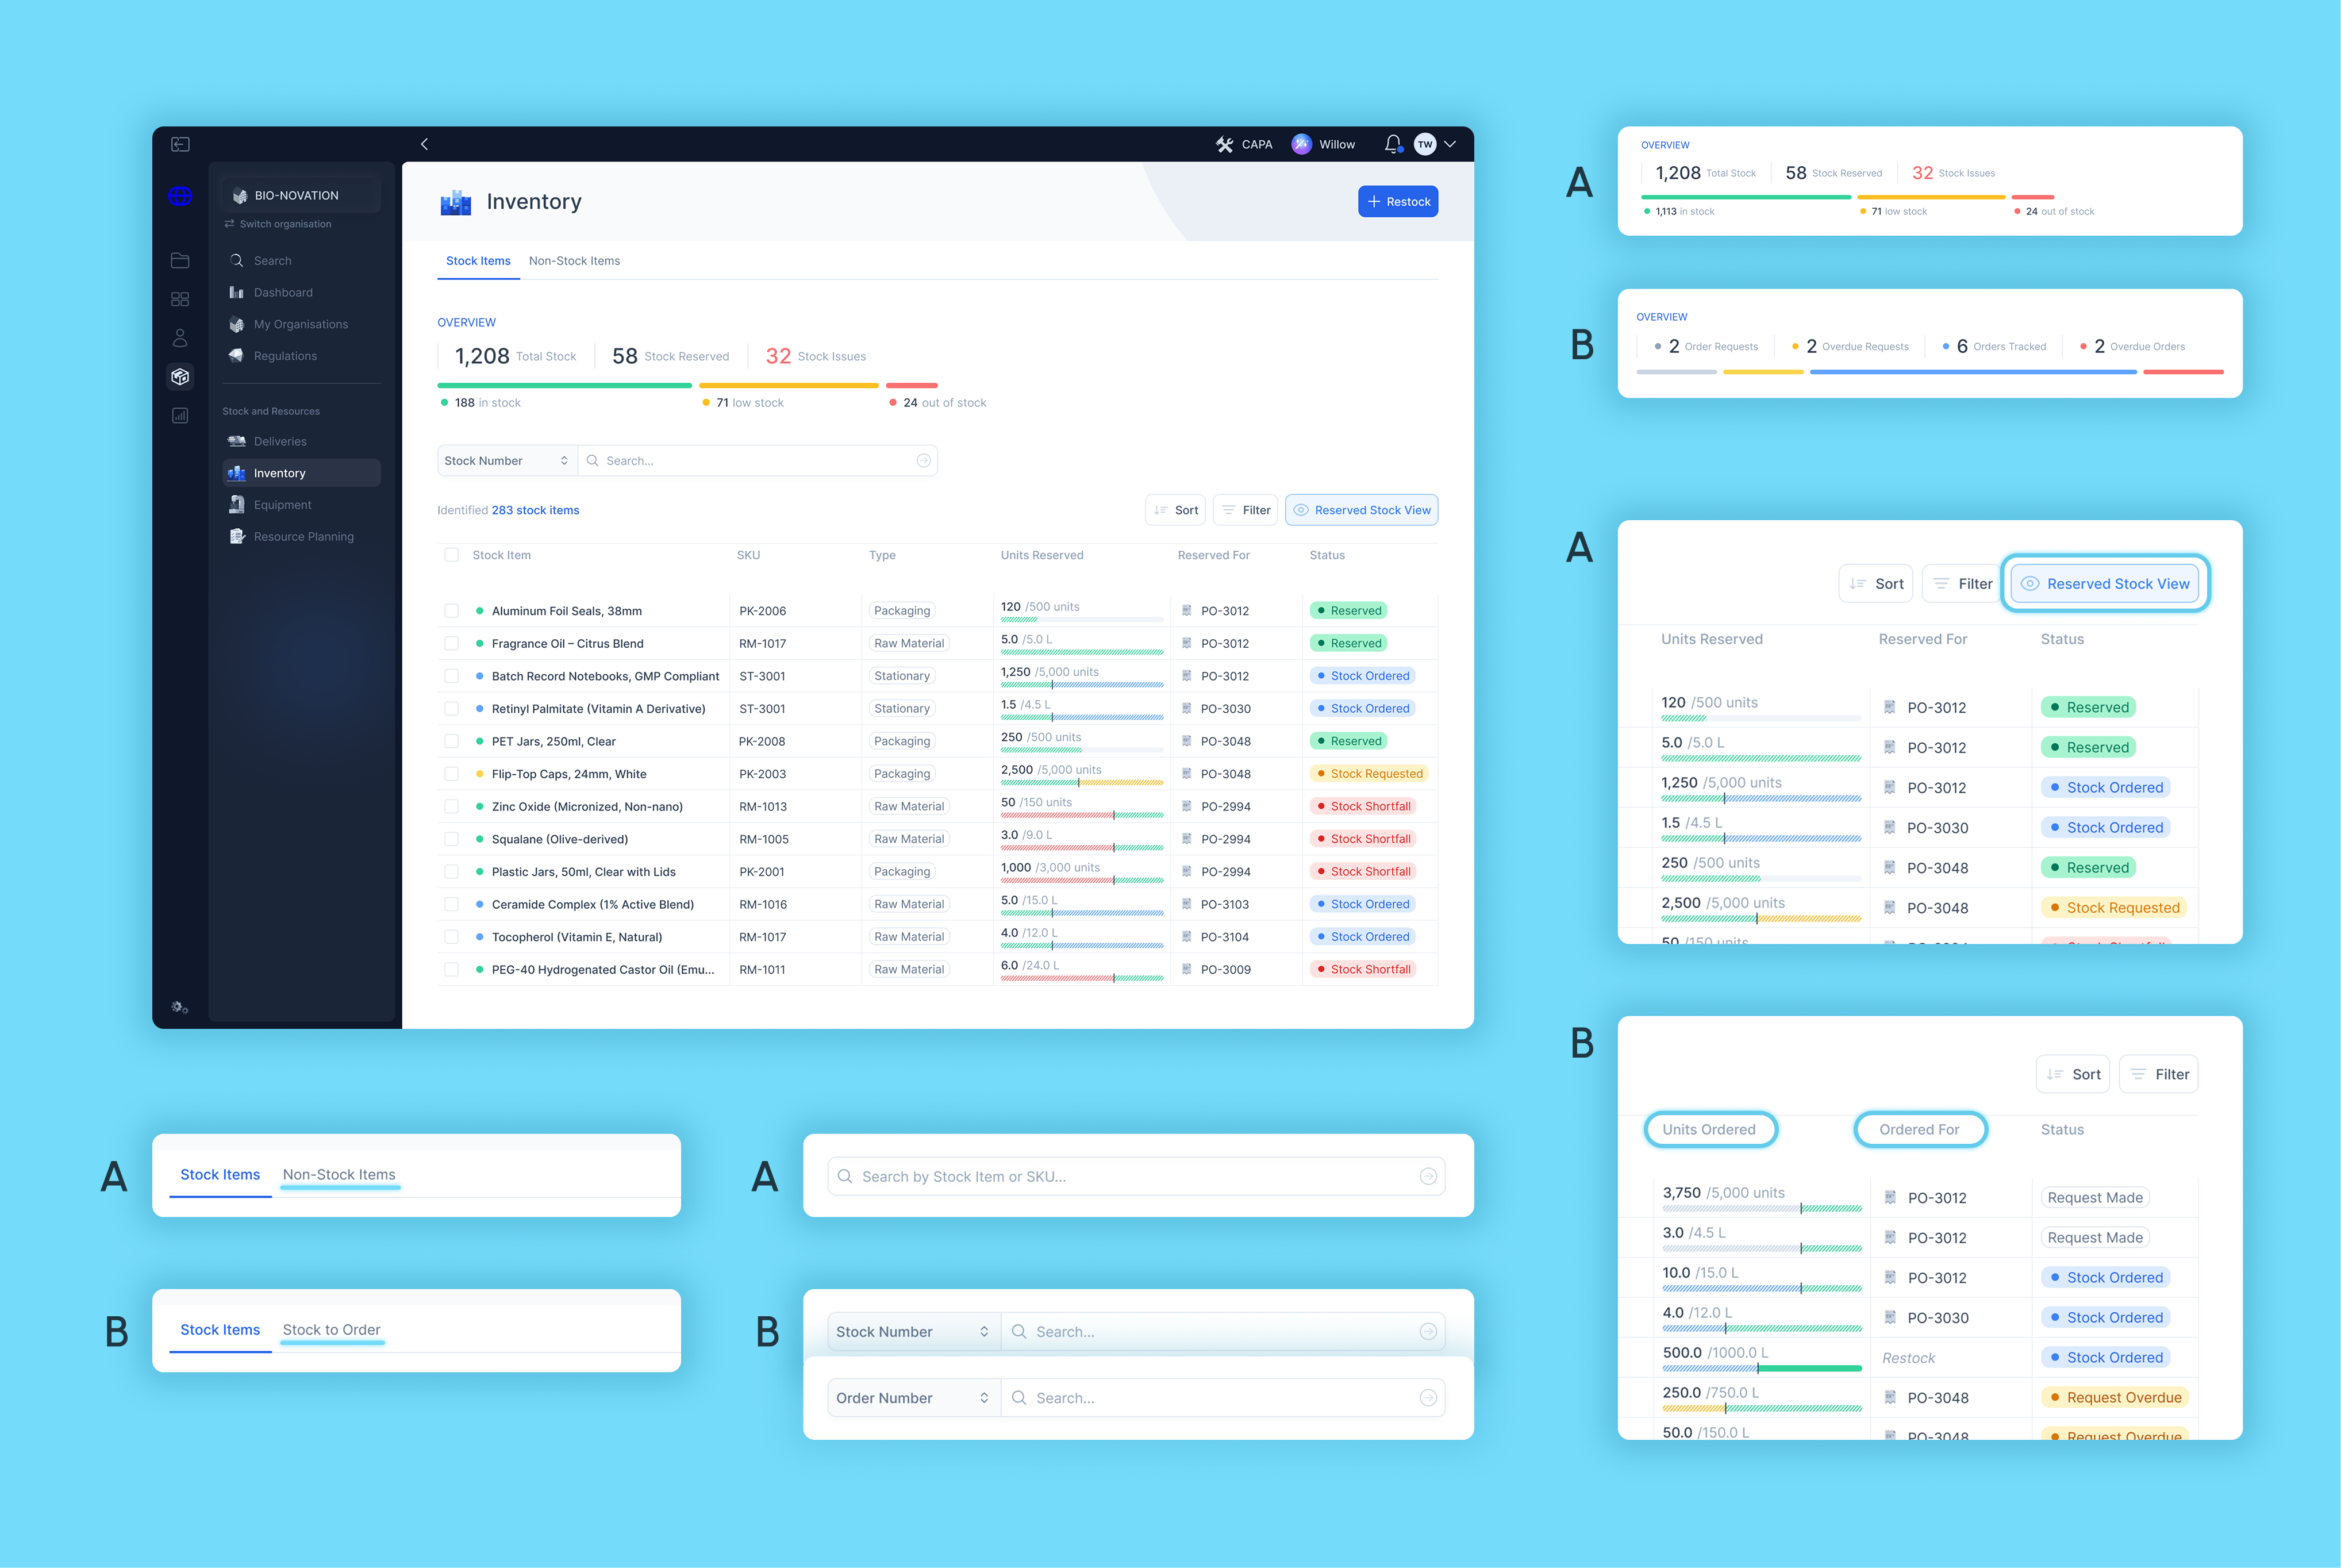Collapse sidebar using the top-left panel icon
Screen dimensions: 2341x1568
(180, 144)
